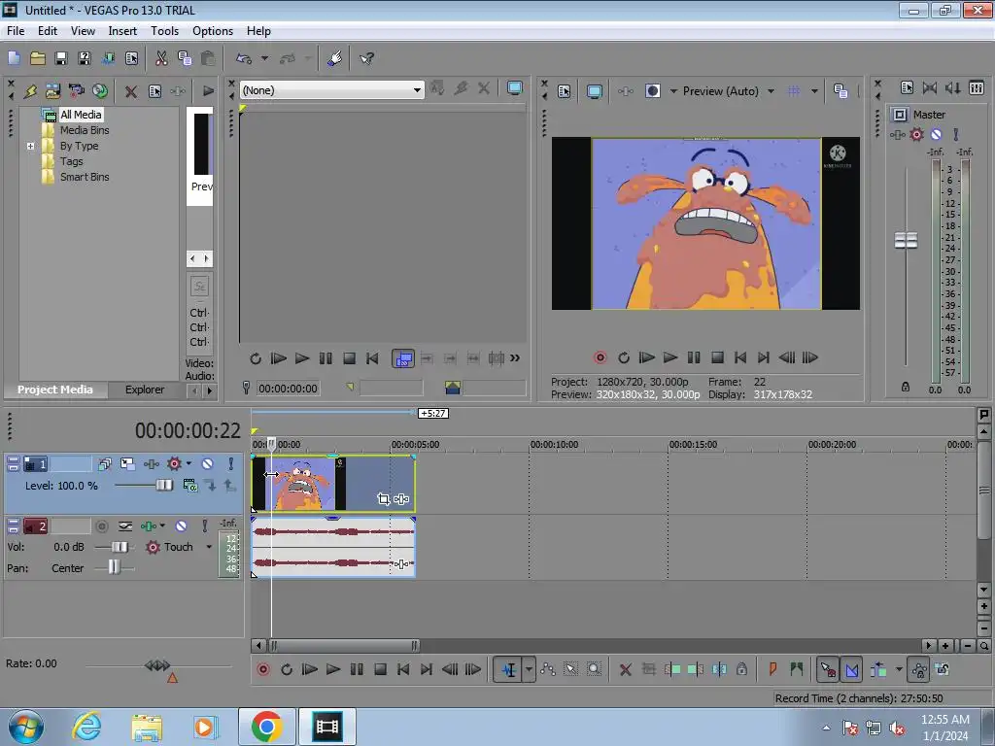Remove selected media with the red X
The width and height of the screenshot is (995, 746).
click(131, 91)
